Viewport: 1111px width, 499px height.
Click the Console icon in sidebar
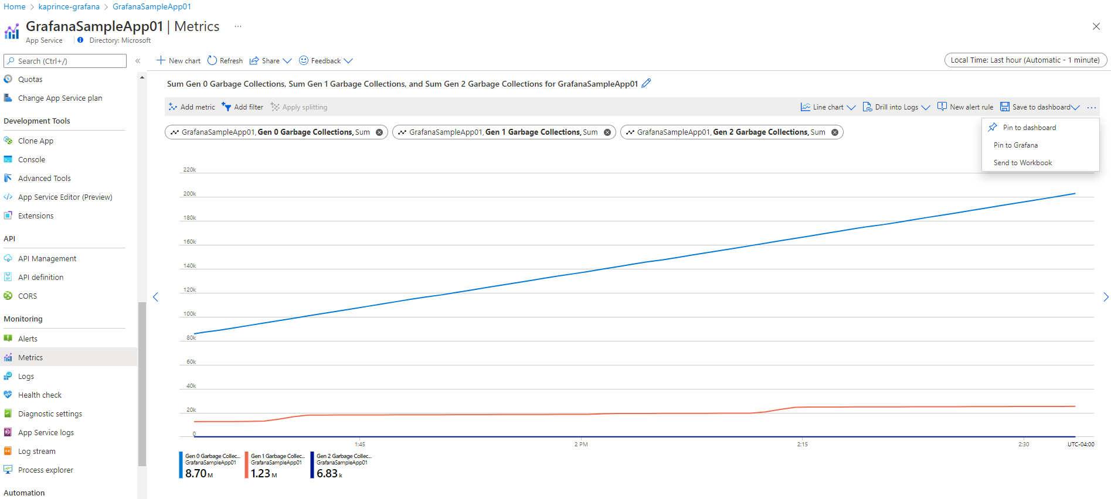(8, 159)
